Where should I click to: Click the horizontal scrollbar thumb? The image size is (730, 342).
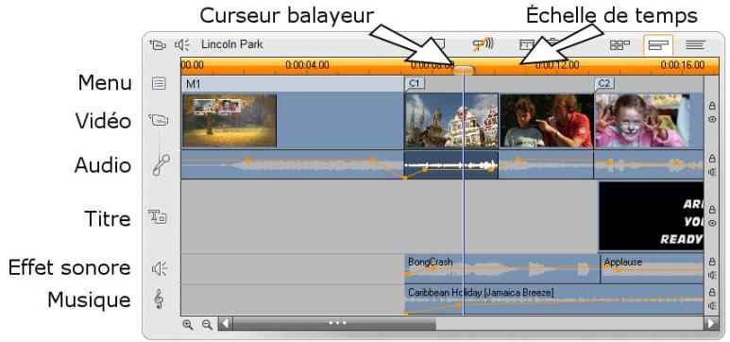pos(333,323)
